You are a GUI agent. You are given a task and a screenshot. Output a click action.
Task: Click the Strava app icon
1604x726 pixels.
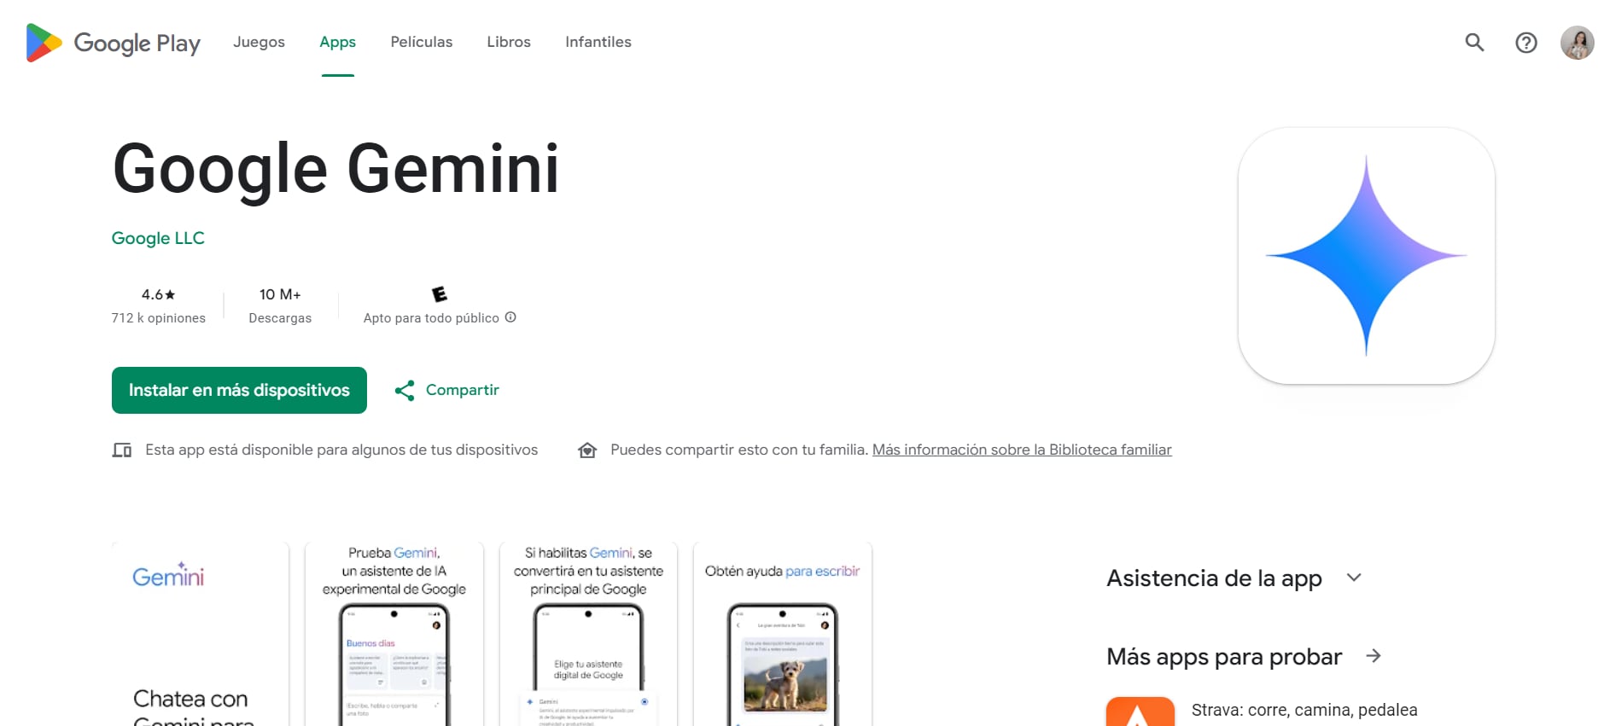pyautogui.click(x=1140, y=712)
